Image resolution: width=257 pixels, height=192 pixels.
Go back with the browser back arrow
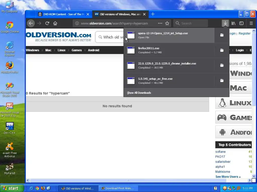[x=31, y=23]
